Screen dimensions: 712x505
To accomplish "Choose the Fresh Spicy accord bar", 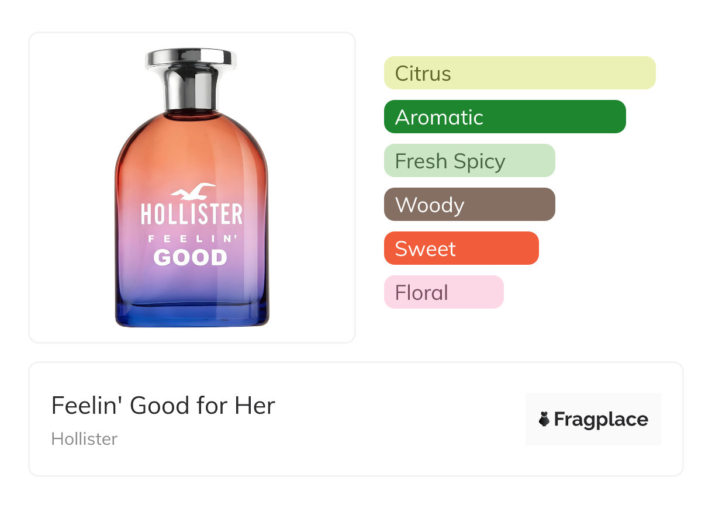I will [x=469, y=161].
